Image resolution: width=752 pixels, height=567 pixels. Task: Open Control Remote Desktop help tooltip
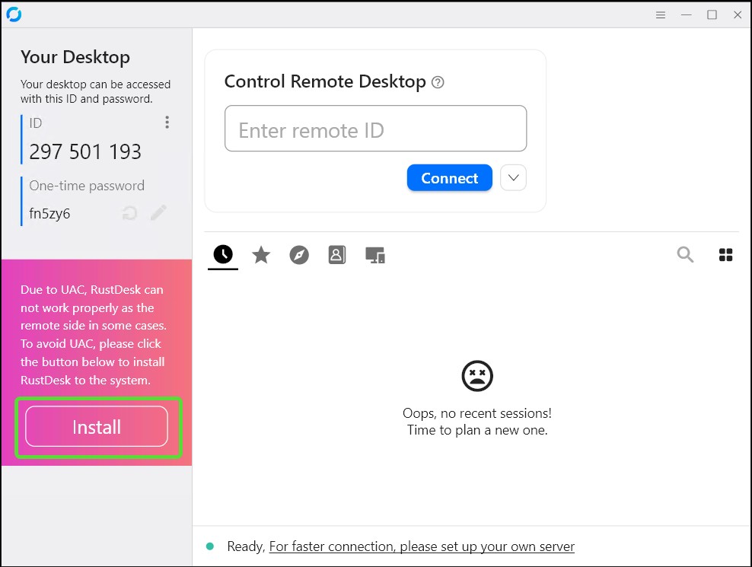(438, 81)
